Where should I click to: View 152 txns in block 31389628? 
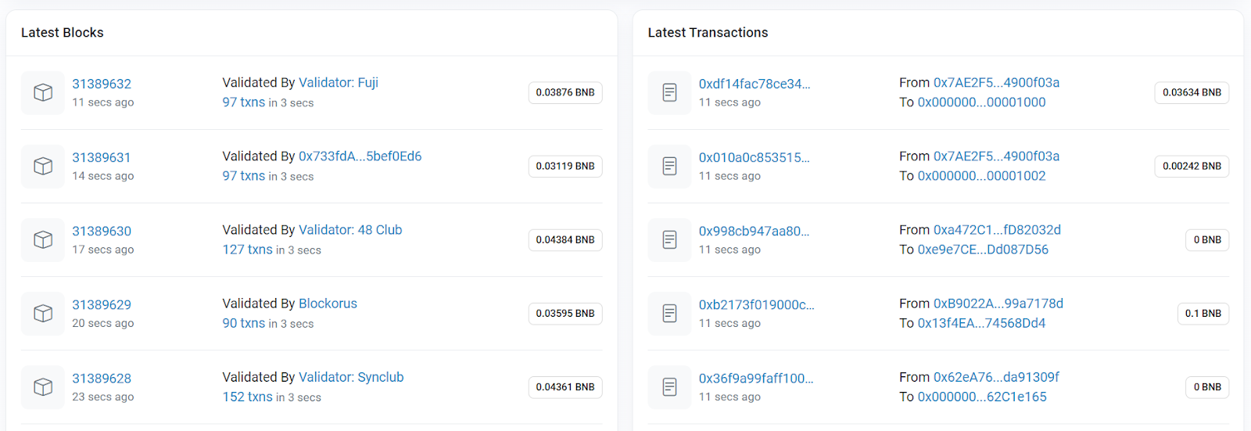[x=247, y=397]
